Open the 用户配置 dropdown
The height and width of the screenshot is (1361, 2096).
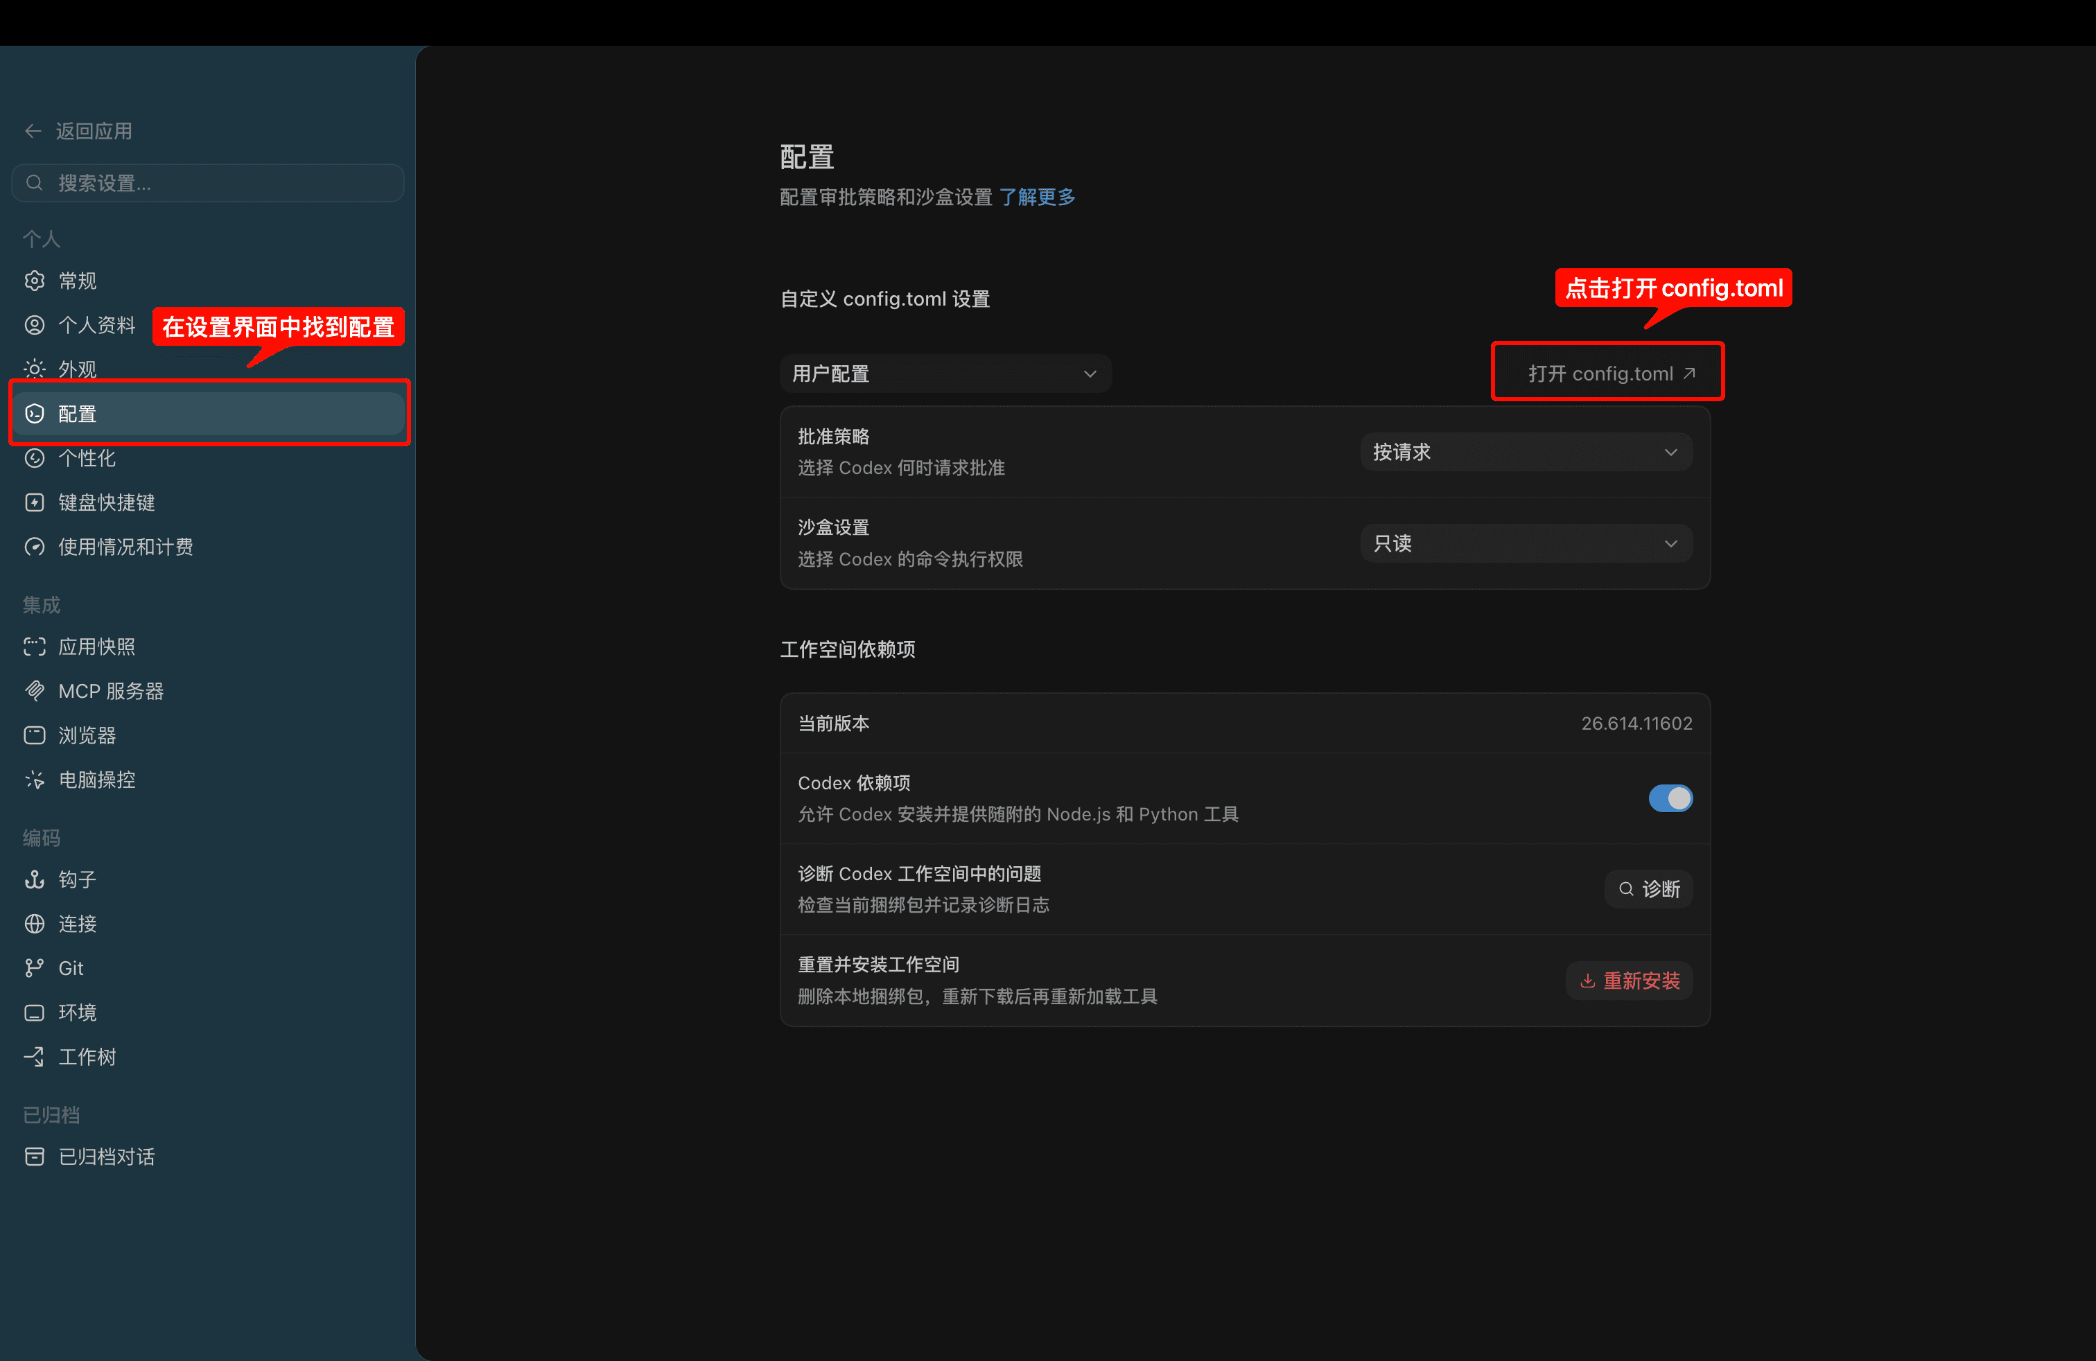click(x=945, y=374)
